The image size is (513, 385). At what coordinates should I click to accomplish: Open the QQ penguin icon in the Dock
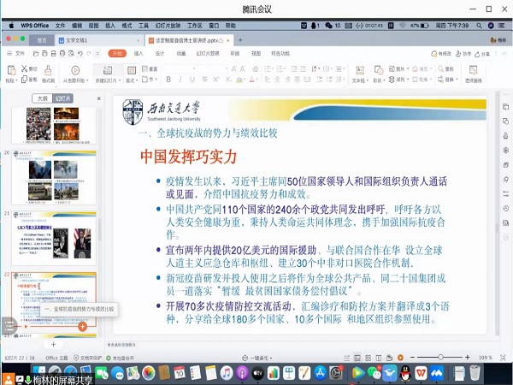(405, 373)
